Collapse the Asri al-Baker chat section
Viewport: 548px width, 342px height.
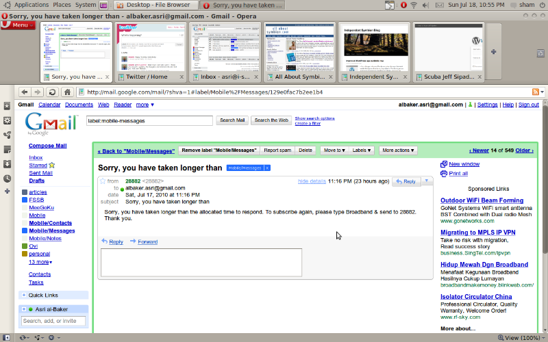(x=24, y=309)
